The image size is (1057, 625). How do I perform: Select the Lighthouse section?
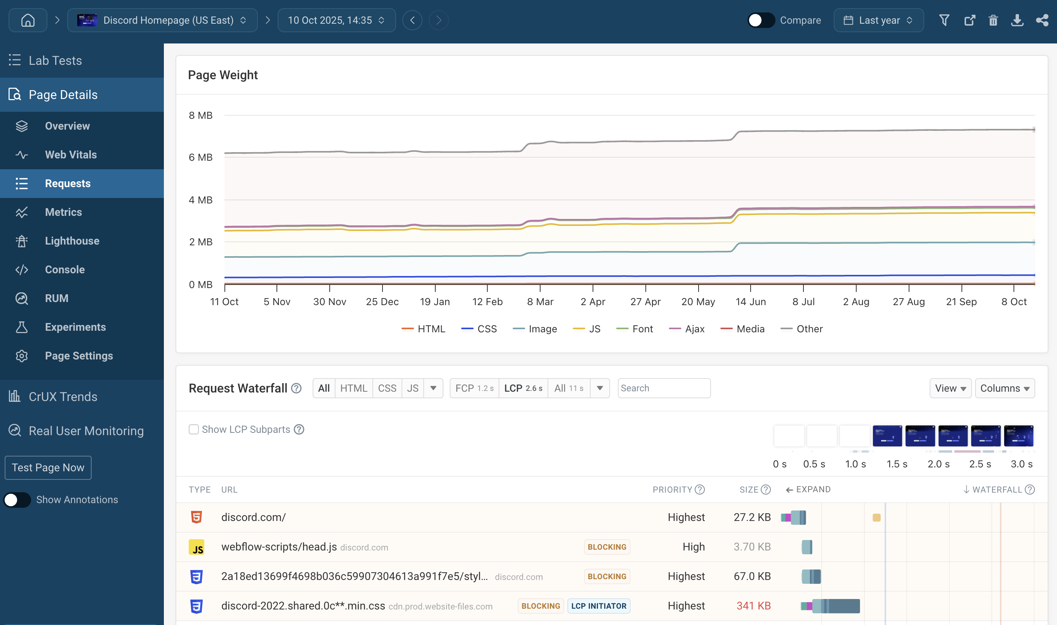coord(72,240)
